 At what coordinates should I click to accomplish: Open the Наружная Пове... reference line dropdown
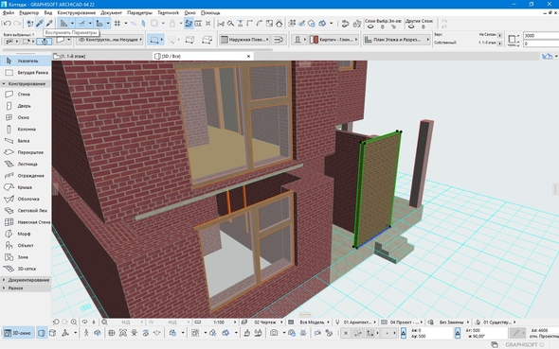(x=244, y=40)
